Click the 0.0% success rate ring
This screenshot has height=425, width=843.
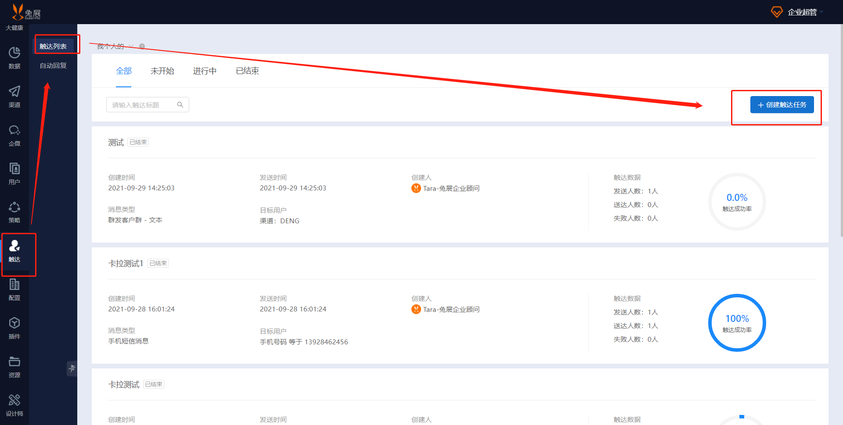click(737, 202)
